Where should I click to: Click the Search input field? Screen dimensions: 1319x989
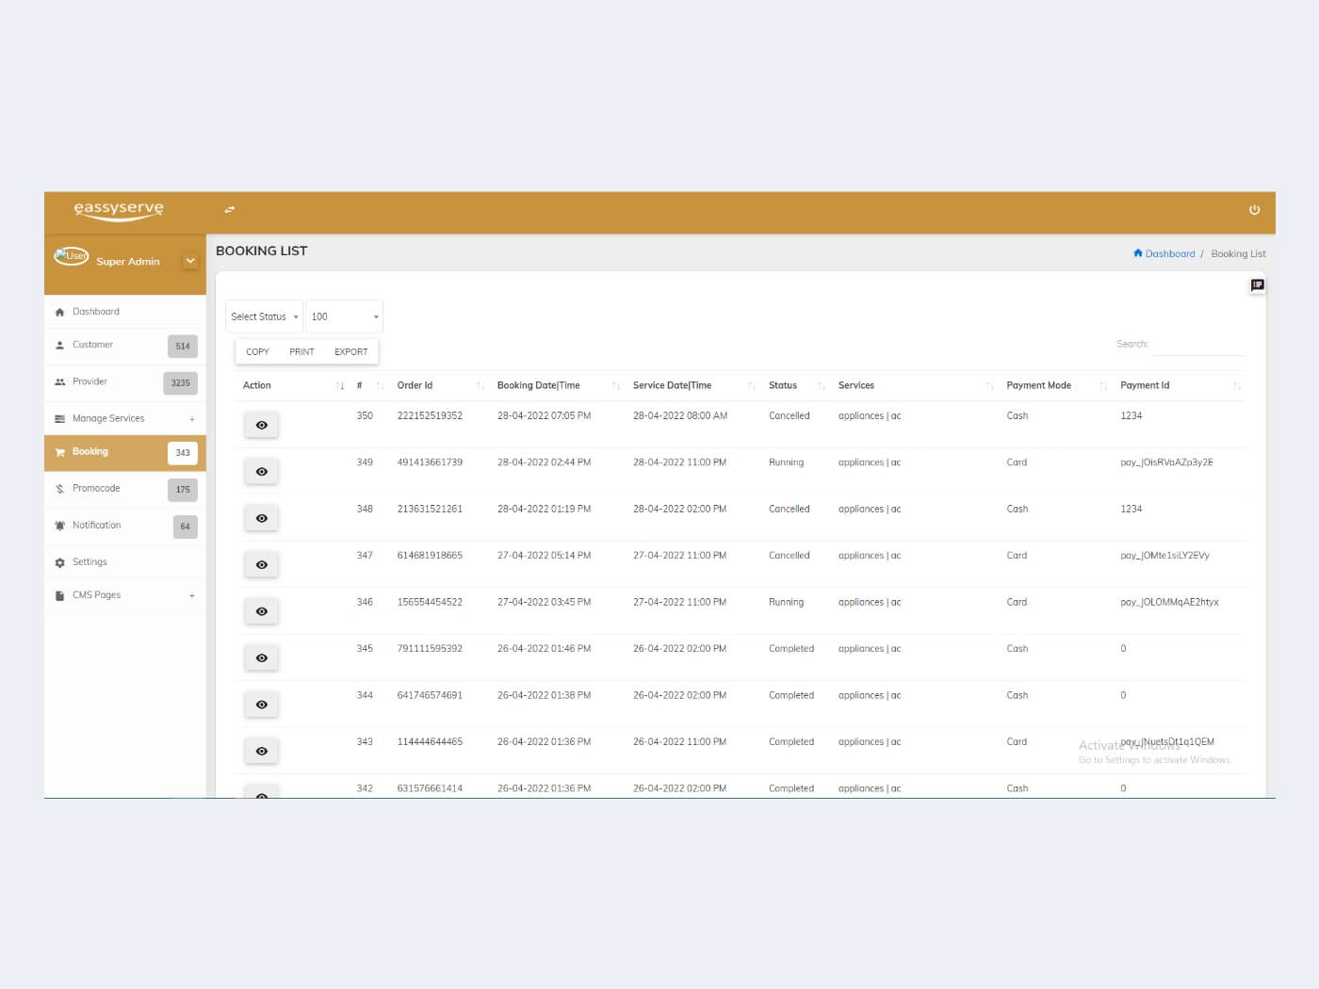pos(1198,345)
